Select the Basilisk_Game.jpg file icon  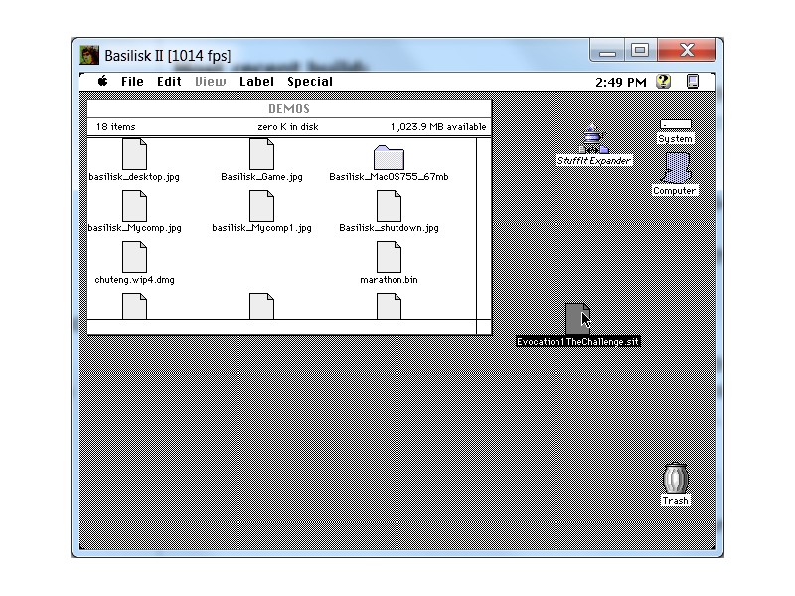pyautogui.click(x=261, y=154)
